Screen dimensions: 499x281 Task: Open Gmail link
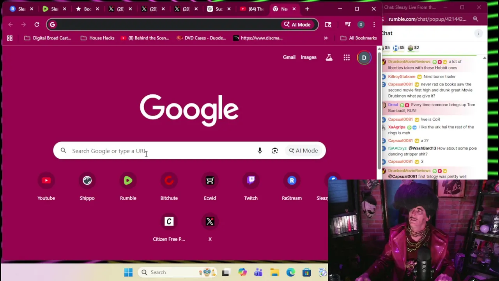(x=289, y=57)
